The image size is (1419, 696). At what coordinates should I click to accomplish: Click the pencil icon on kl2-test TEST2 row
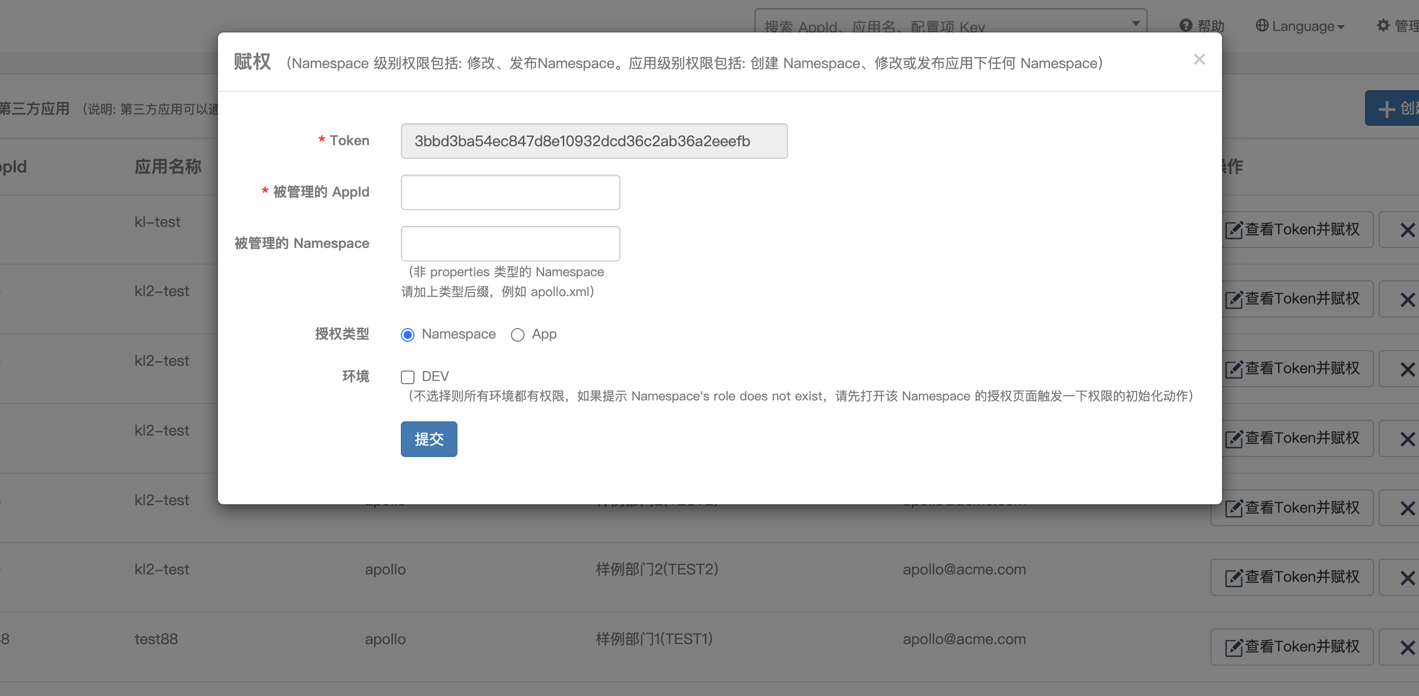(x=1233, y=577)
